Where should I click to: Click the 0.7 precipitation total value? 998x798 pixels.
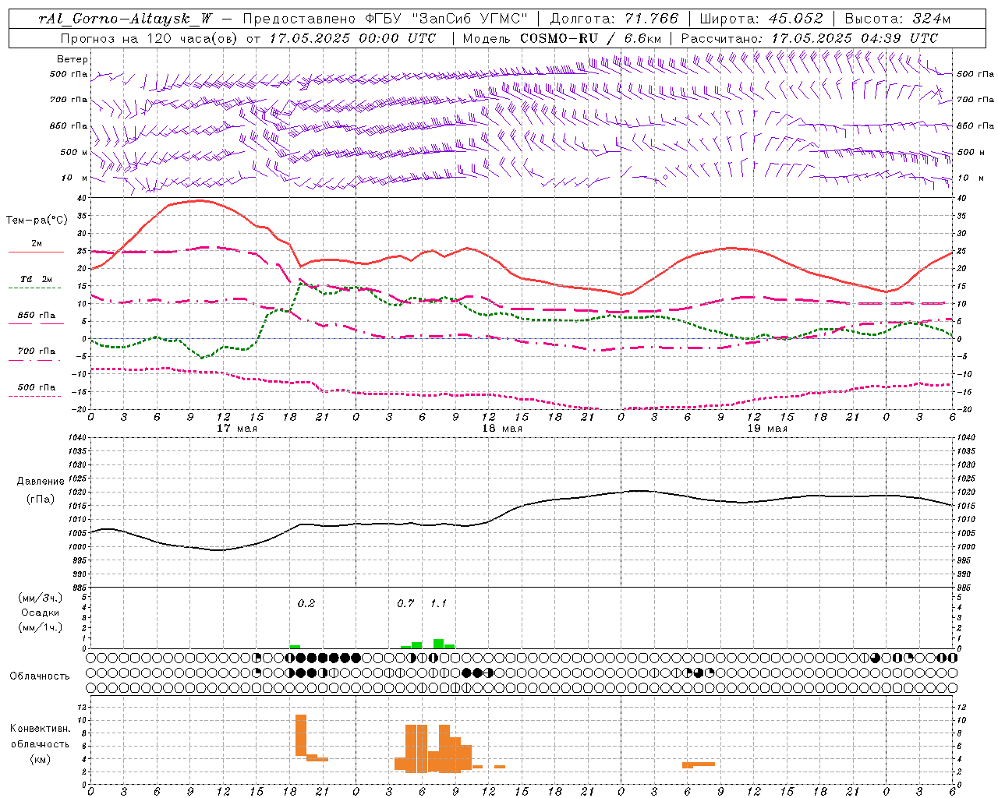pos(405,604)
